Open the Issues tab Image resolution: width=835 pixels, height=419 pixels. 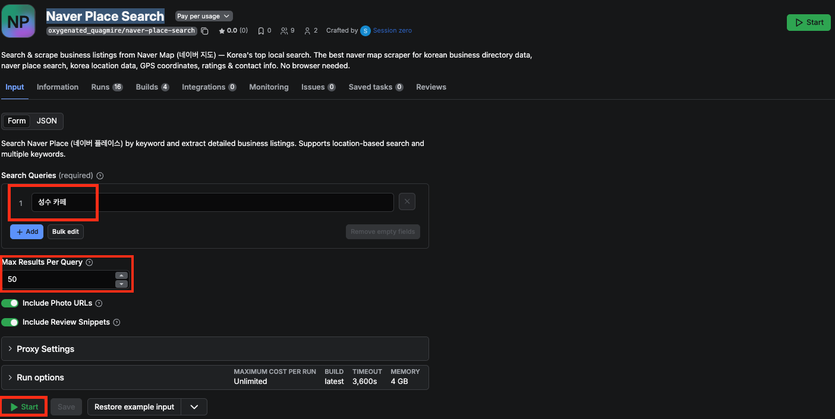point(319,87)
